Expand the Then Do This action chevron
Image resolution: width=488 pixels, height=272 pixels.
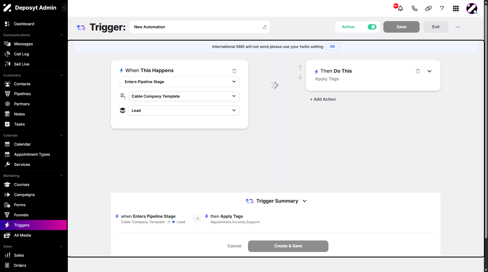pos(430,71)
